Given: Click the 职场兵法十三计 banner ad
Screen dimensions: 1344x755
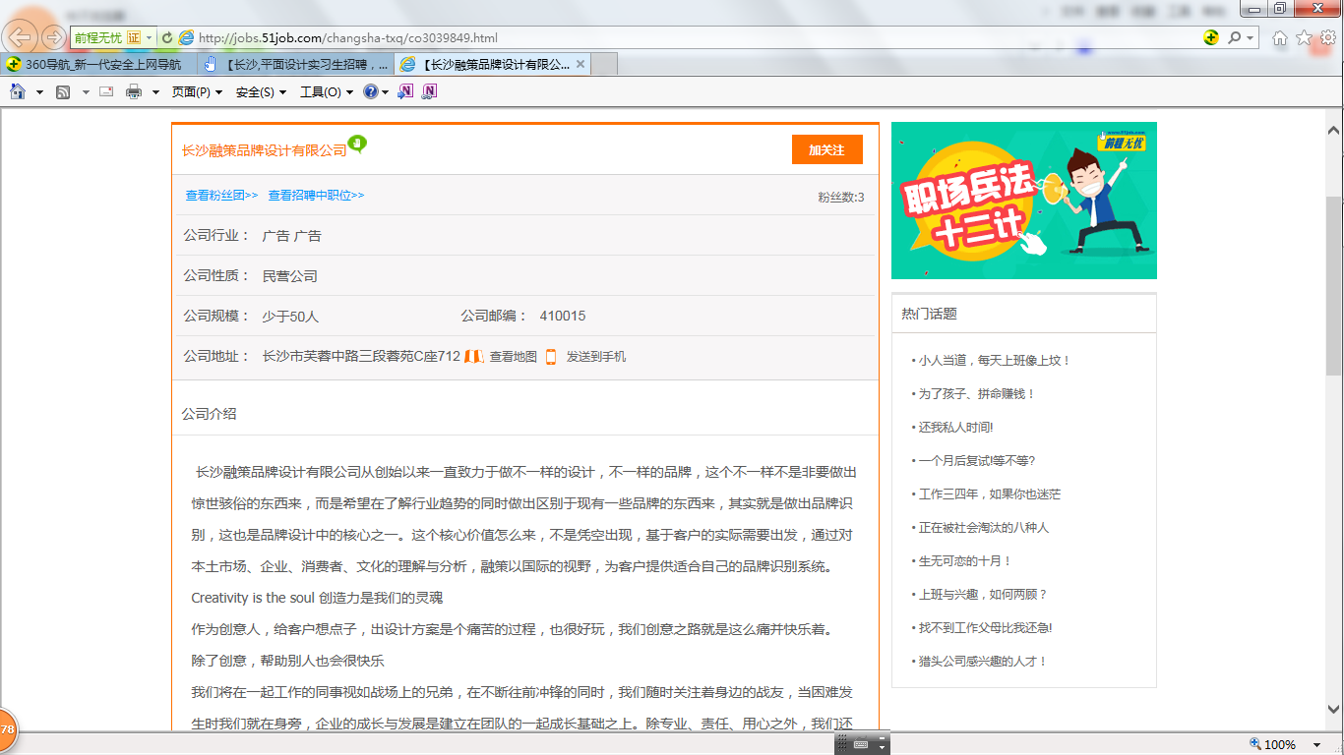Looking at the screenshot, I should (1024, 201).
